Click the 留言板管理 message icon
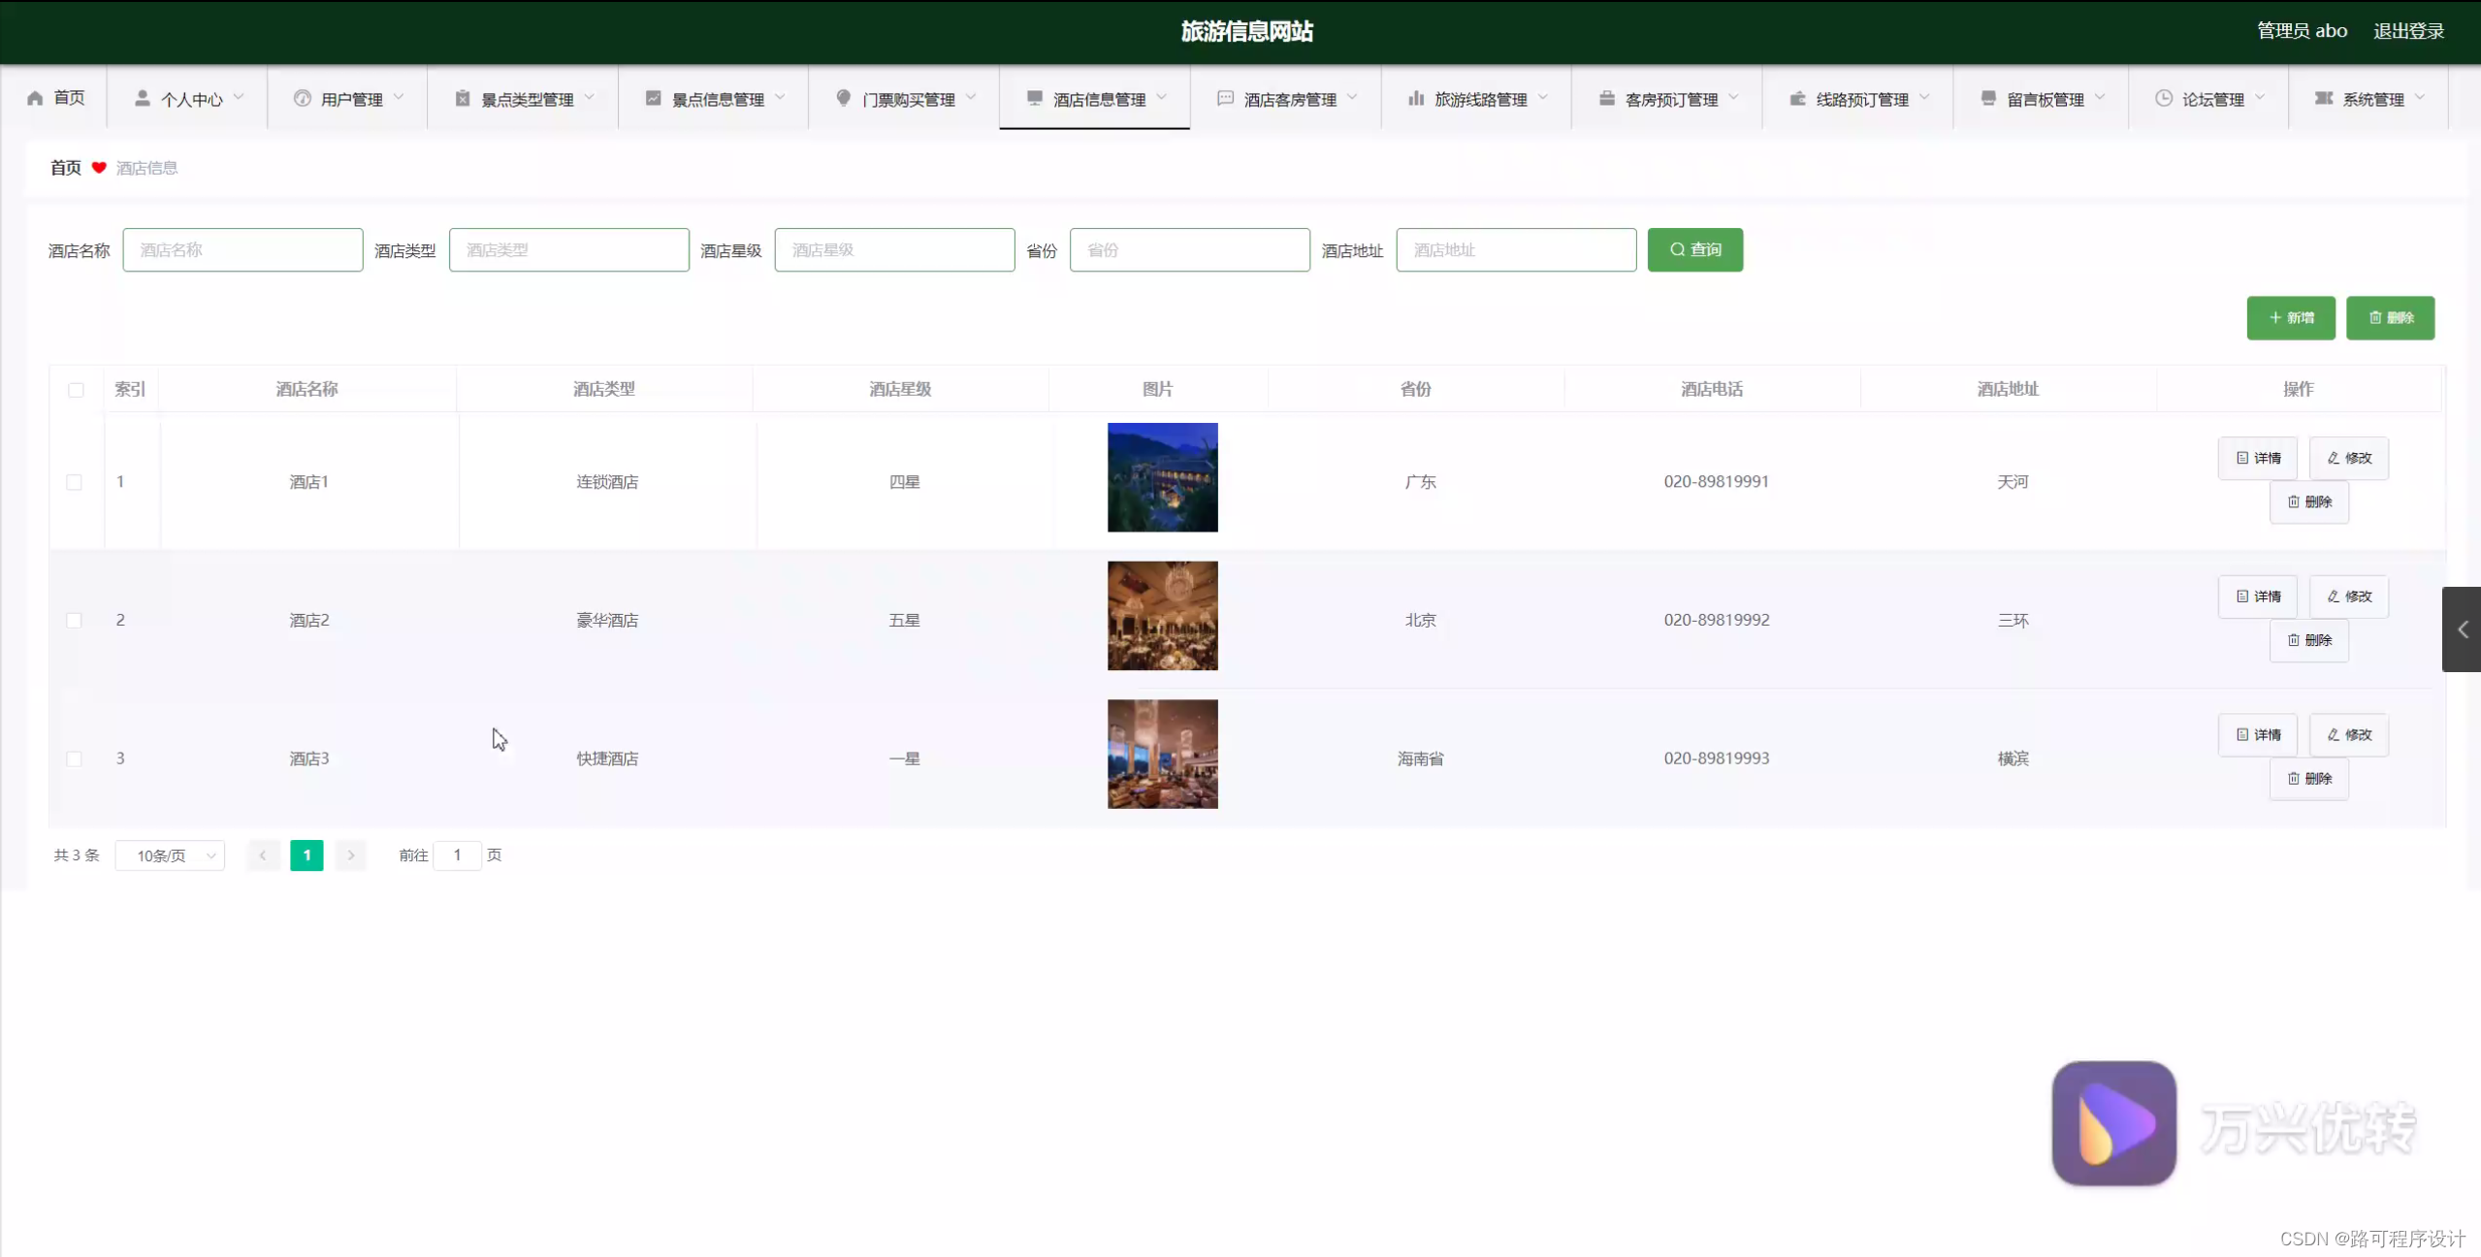This screenshot has height=1257, width=2481. click(1987, 97)
